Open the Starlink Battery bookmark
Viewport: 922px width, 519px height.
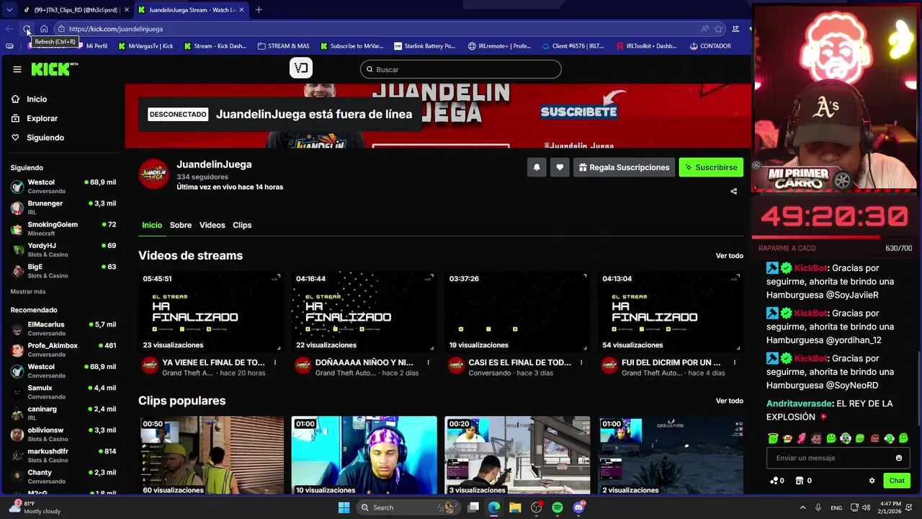coord(424,46)
